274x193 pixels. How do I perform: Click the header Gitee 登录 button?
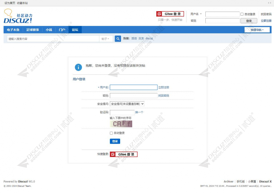[x=170, y=14]
